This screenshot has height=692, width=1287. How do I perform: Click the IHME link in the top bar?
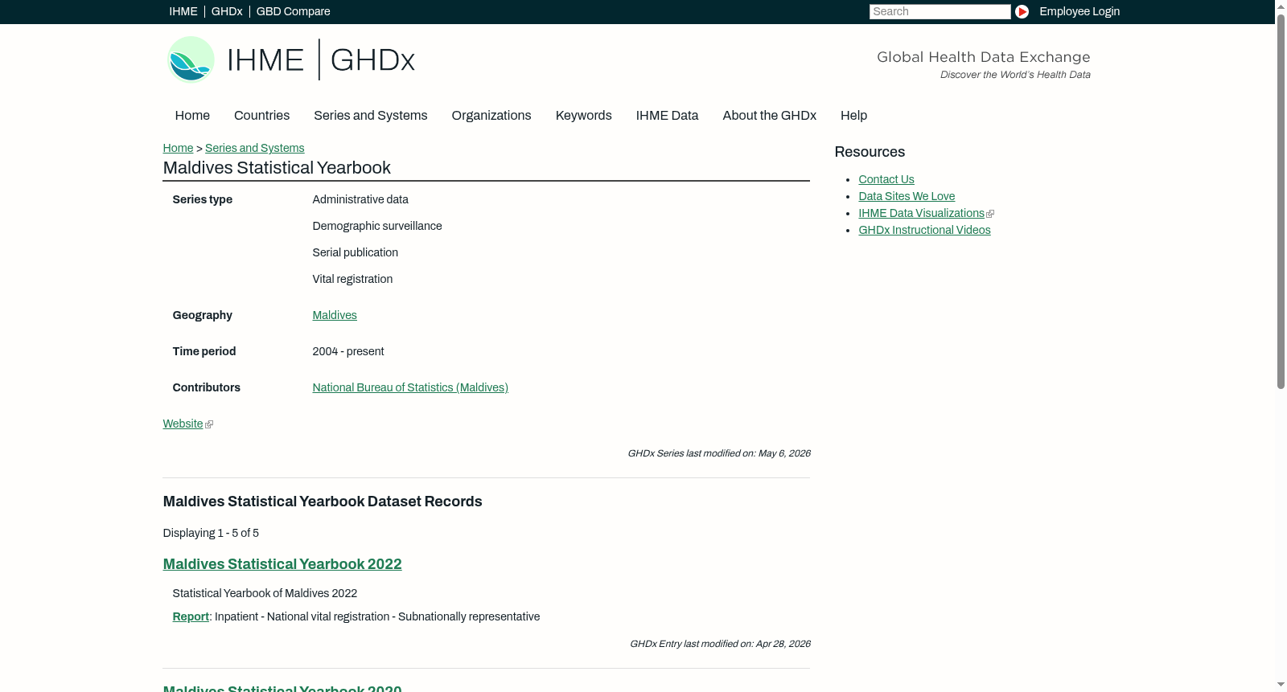tap(183, 11)
